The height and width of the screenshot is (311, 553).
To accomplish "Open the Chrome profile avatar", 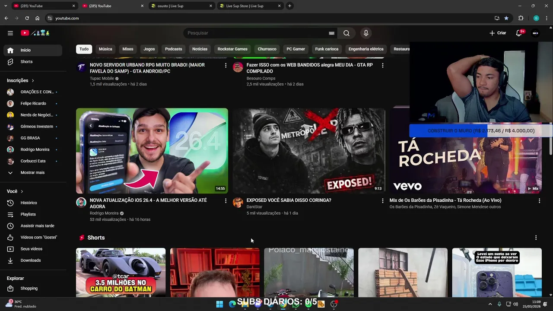I will pos(536,18).
